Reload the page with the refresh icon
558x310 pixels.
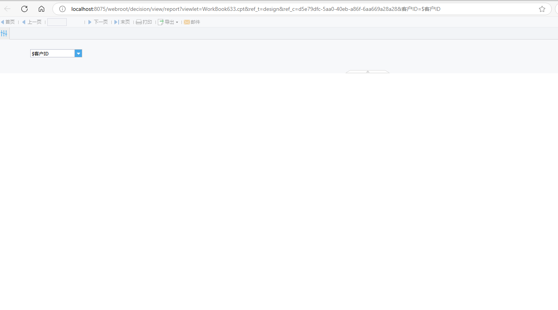(x=24, y=9)
